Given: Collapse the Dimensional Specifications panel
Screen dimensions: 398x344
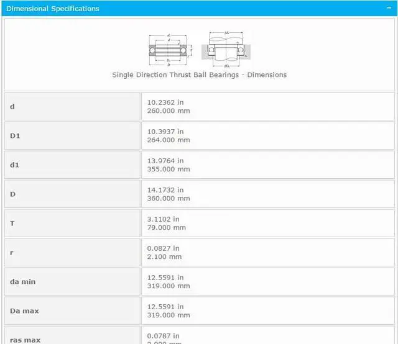Looking at the screenshot, I should pos(389,9).
